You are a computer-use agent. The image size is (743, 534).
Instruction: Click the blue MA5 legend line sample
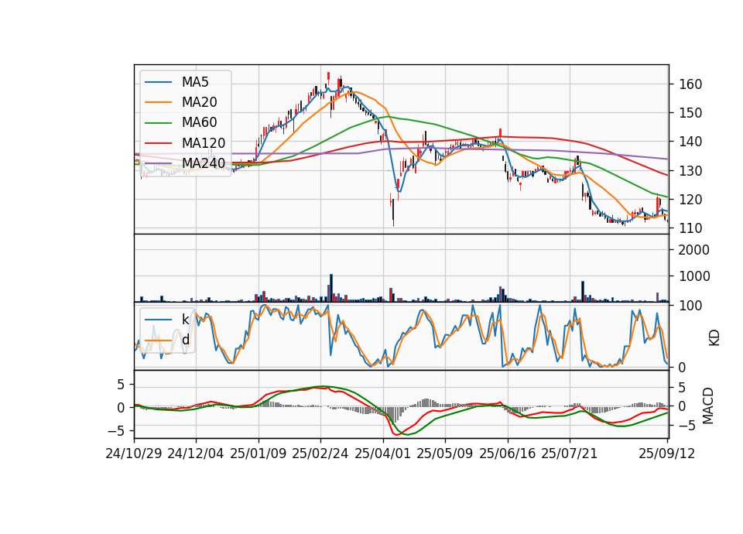(158, 82)
